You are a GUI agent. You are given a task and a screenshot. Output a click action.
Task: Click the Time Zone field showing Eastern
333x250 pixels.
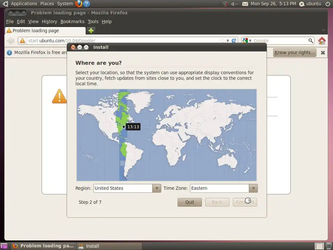point(224,188)
